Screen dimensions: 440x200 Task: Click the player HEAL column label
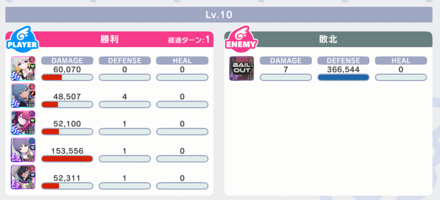[182, 60]
